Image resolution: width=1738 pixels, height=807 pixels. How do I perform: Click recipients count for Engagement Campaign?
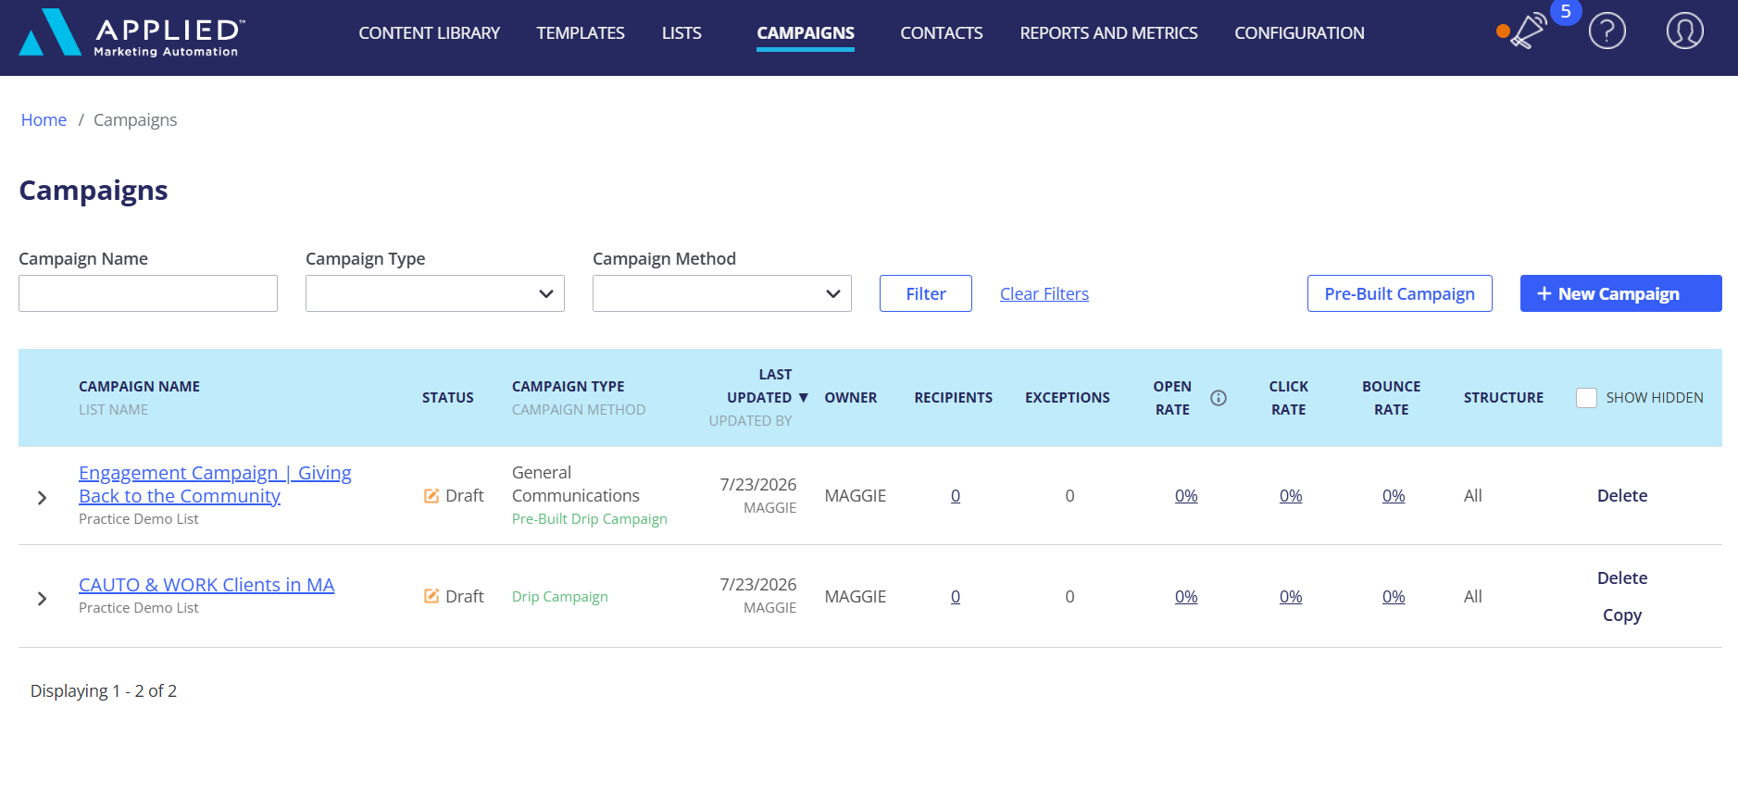(956, 496)
